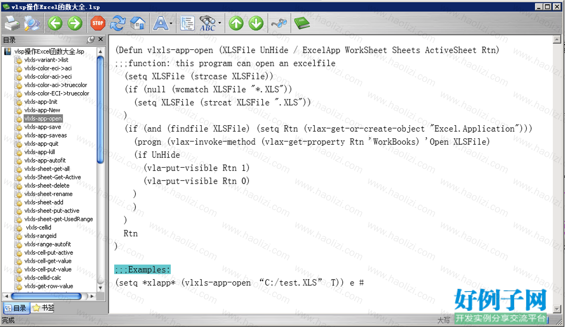Click the font size A icon

[x=160, y=24]
